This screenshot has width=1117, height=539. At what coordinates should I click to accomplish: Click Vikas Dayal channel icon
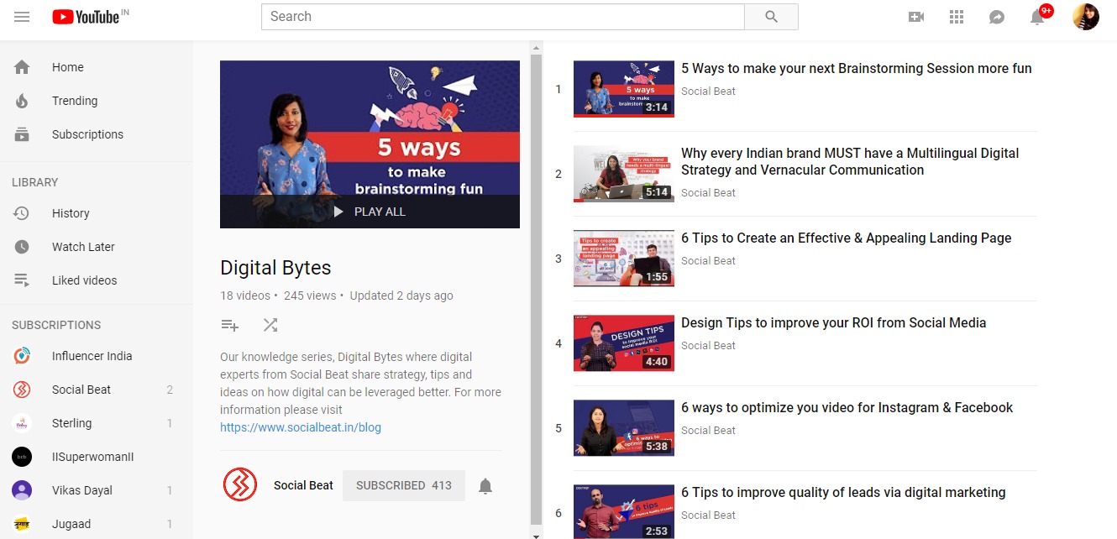coord(22,490)
